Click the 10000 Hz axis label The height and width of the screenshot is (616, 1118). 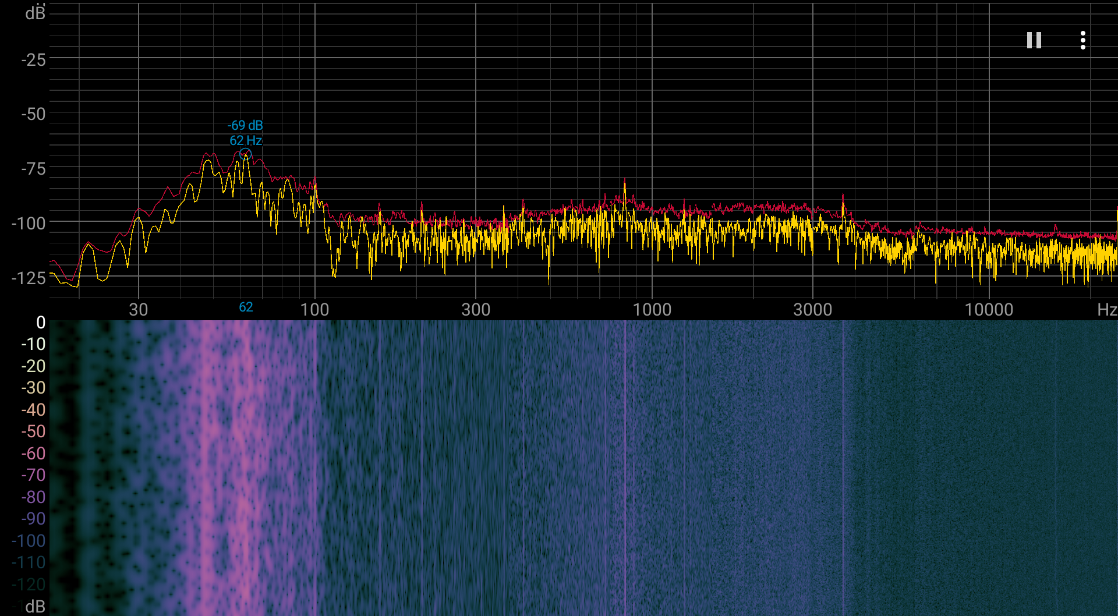[989, 309]
